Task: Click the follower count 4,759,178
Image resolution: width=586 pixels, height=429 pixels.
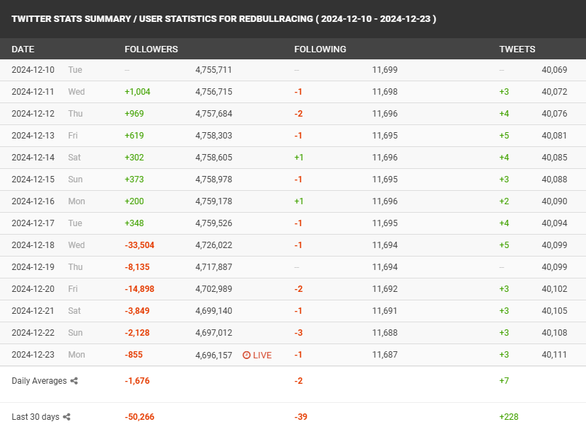Action: pos(213,201)
